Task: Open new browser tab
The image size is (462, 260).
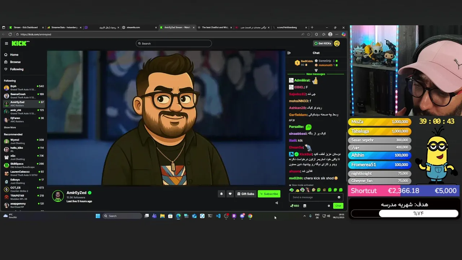Action: point(312,27)
